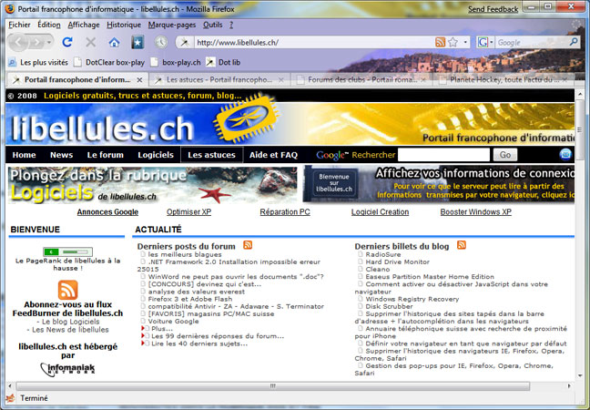
Task: Open RSS feed for Derniers posts du forum
Action: coord(248,245)
